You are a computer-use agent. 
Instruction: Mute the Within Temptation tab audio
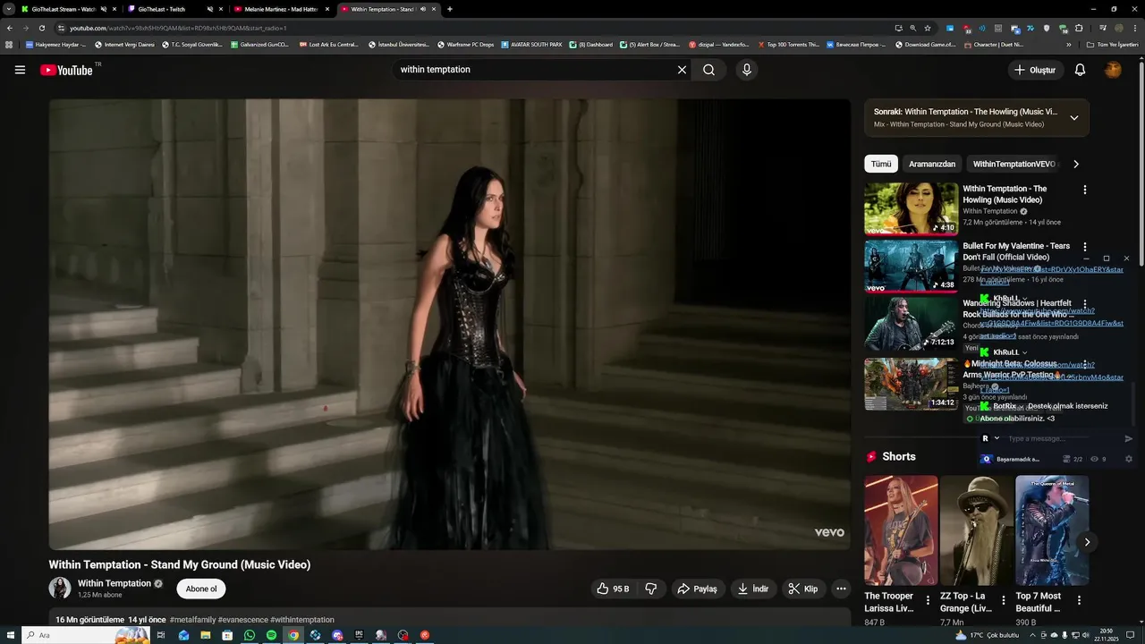[x=422, y=9]
